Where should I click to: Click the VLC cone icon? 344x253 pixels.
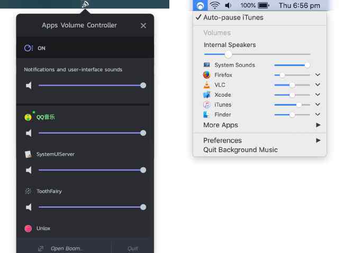click(x=206, y=85)
